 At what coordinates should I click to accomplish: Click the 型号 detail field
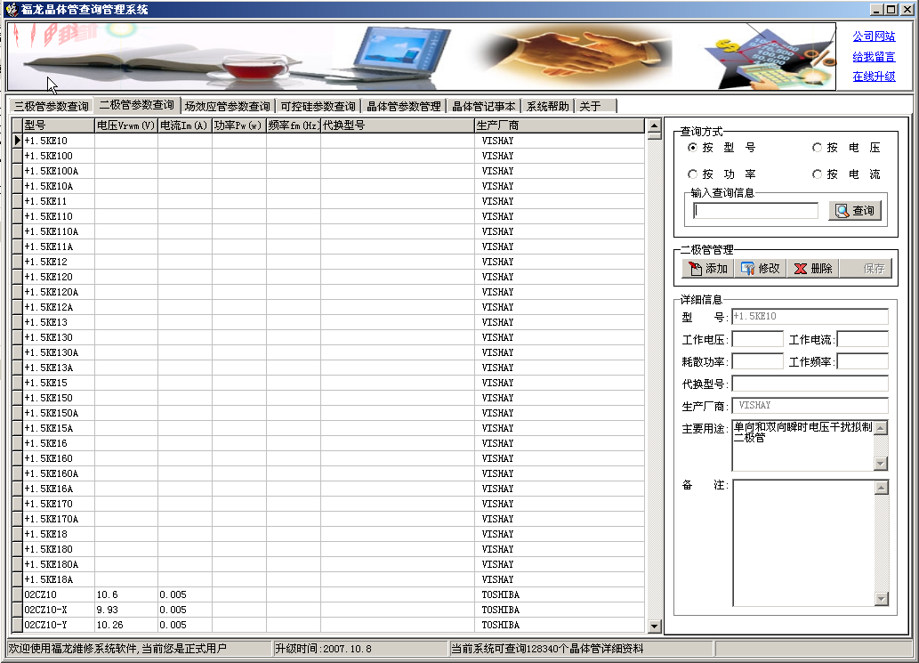810,317
